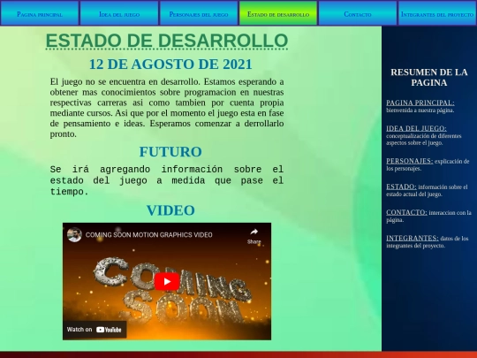477x358 pixels.
Task: Click text 'conceptualización de diferentes aspectos'
Action: (424, 139)
